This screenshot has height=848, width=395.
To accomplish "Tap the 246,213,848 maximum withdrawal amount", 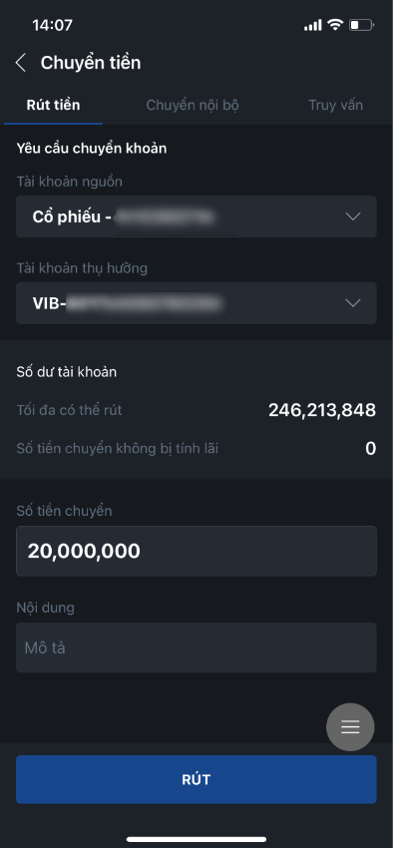I will point(322,410).
